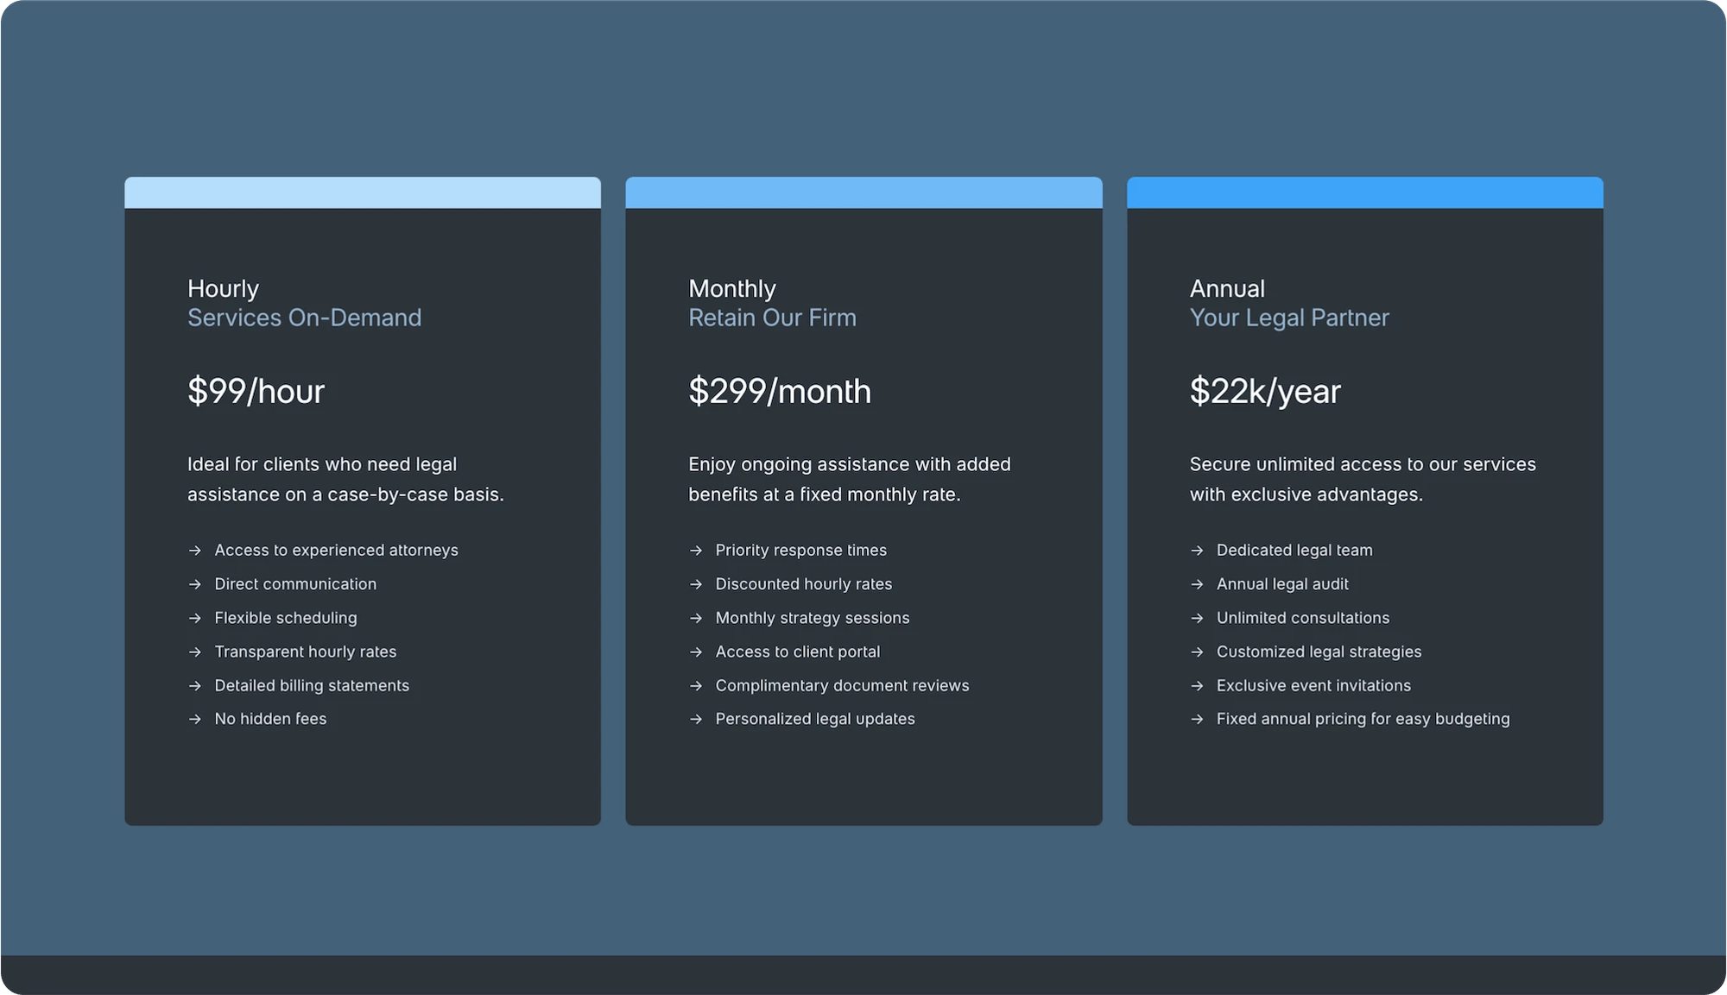Click arrow icon beside 'Discounted hourly rates'
Viewport: 1727px width, 995px height.
tap(696, 584)
